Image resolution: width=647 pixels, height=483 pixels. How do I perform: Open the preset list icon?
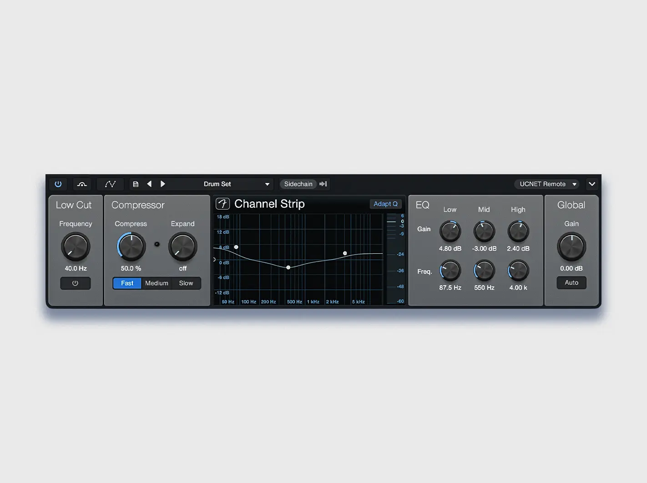(136, 184)
